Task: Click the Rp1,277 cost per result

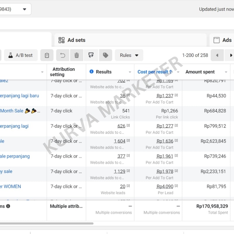Action: point(165,126)
